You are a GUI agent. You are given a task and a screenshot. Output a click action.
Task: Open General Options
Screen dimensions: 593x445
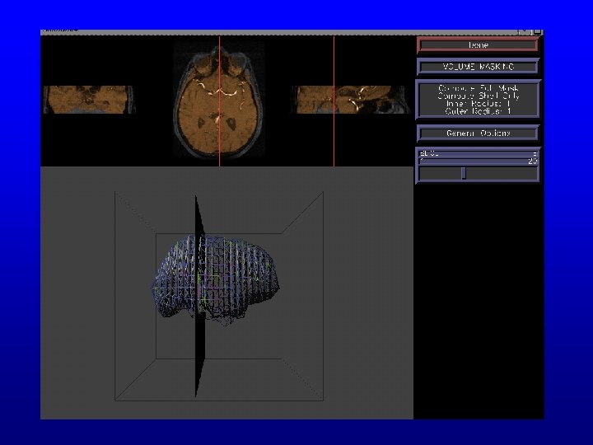pyautogui.click(x=478, y=133)
